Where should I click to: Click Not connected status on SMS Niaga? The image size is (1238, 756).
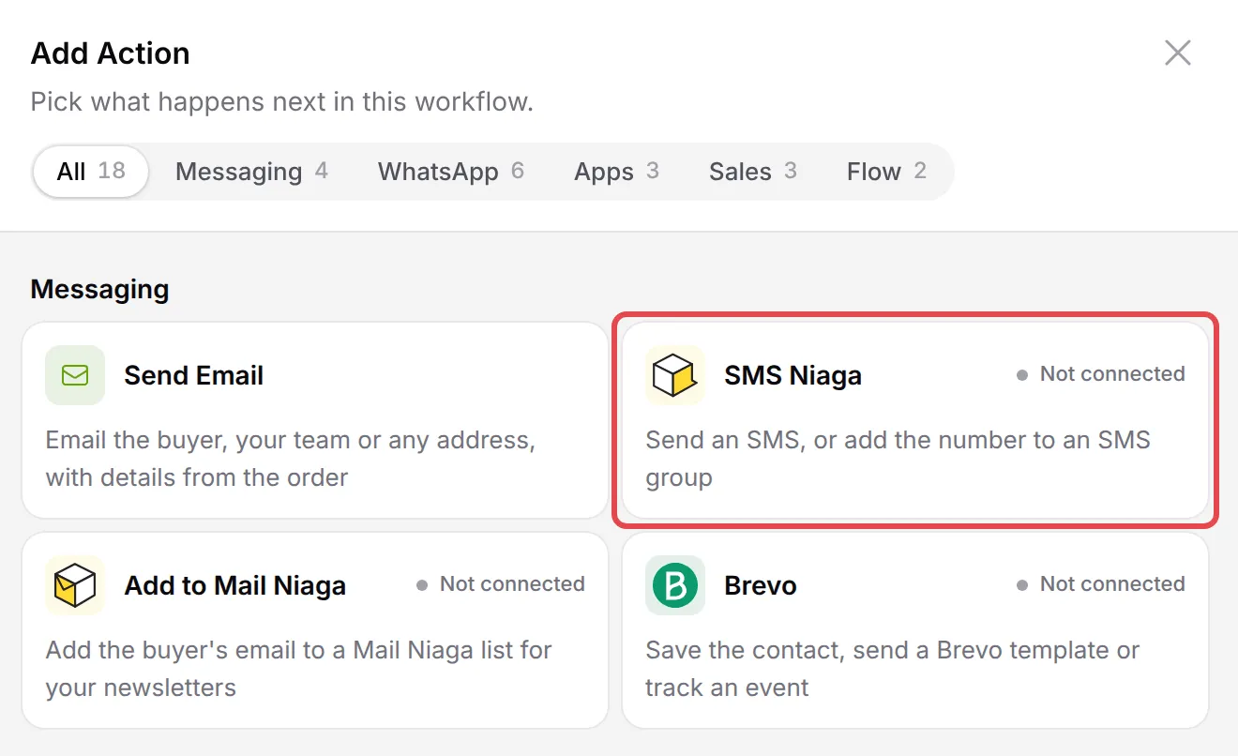(x=1101, y=373)
